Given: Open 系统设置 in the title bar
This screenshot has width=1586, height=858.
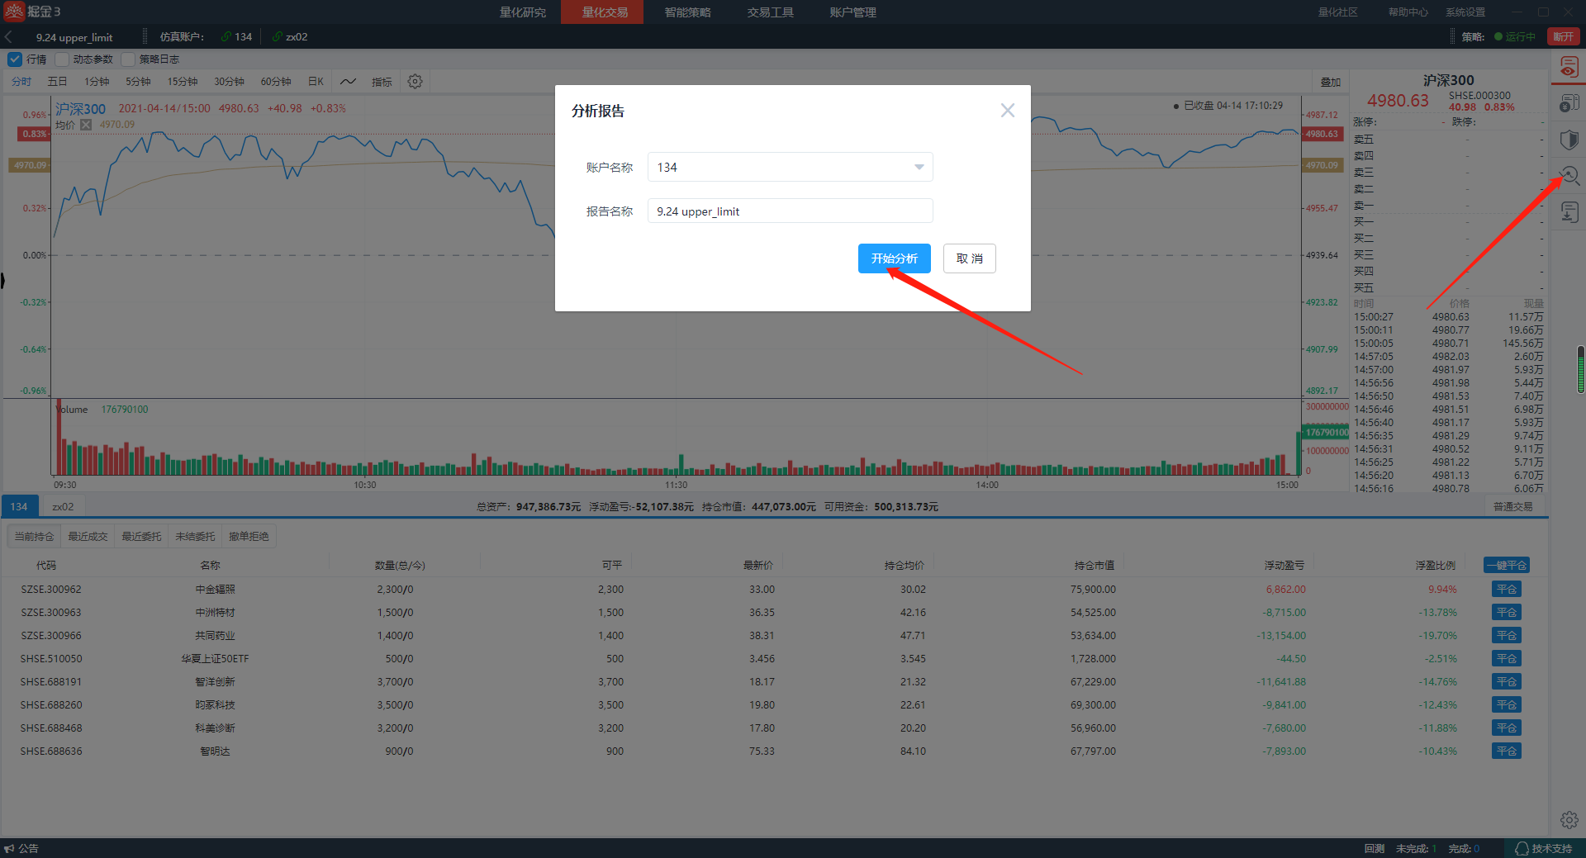Looking at the screenshot, I should [x=1465, y=12].
